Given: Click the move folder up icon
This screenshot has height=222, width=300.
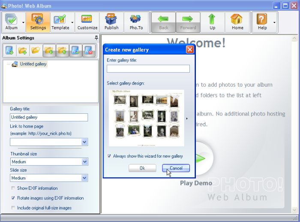Looking at the screenshot, I should coord(63,50).
